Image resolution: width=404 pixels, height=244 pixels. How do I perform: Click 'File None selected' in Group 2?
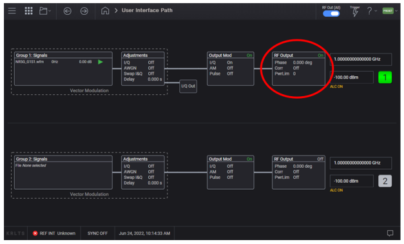(x=31, y=165)
